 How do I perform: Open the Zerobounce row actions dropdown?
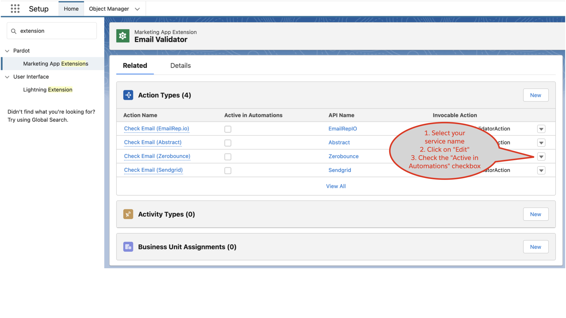coord(541,156)
